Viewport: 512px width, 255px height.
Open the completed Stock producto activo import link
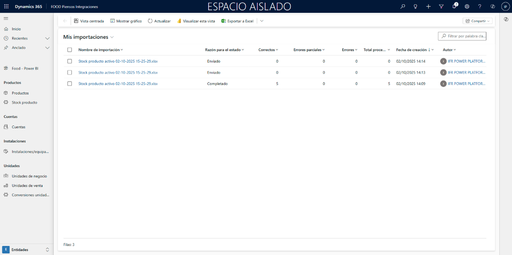click(118, 84)
